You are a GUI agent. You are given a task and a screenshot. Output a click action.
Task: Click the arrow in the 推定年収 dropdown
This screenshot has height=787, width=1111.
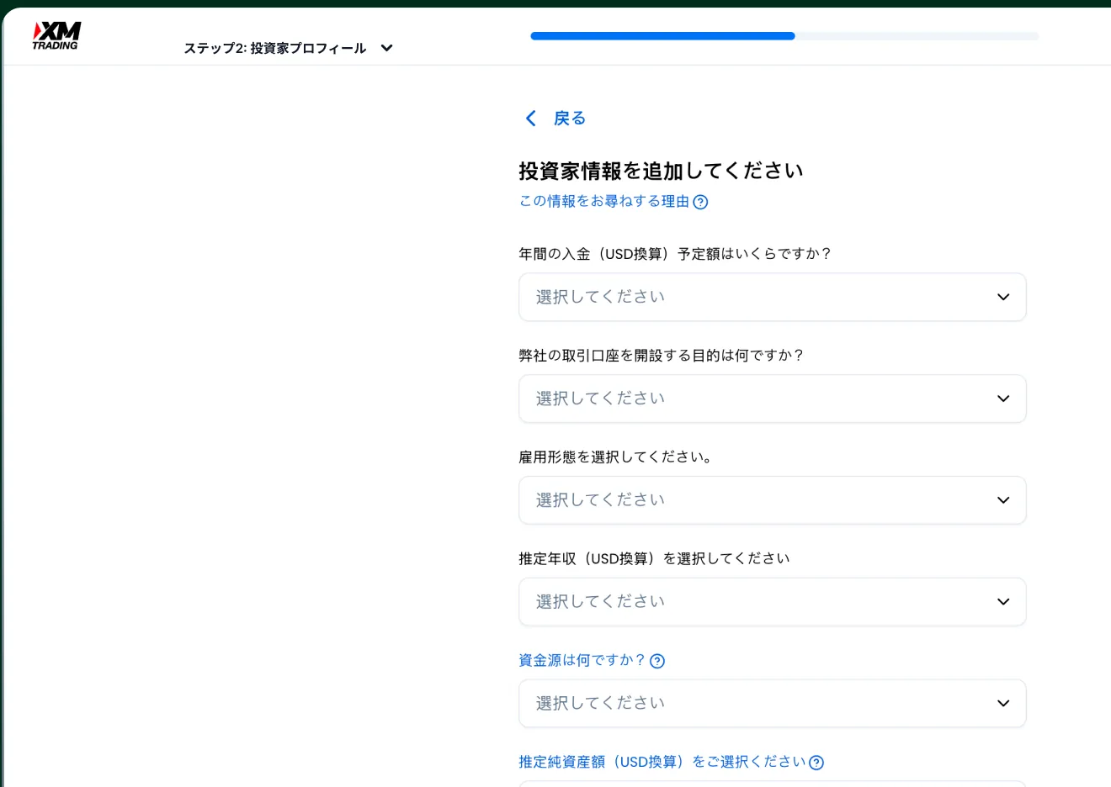[1003, 602]
